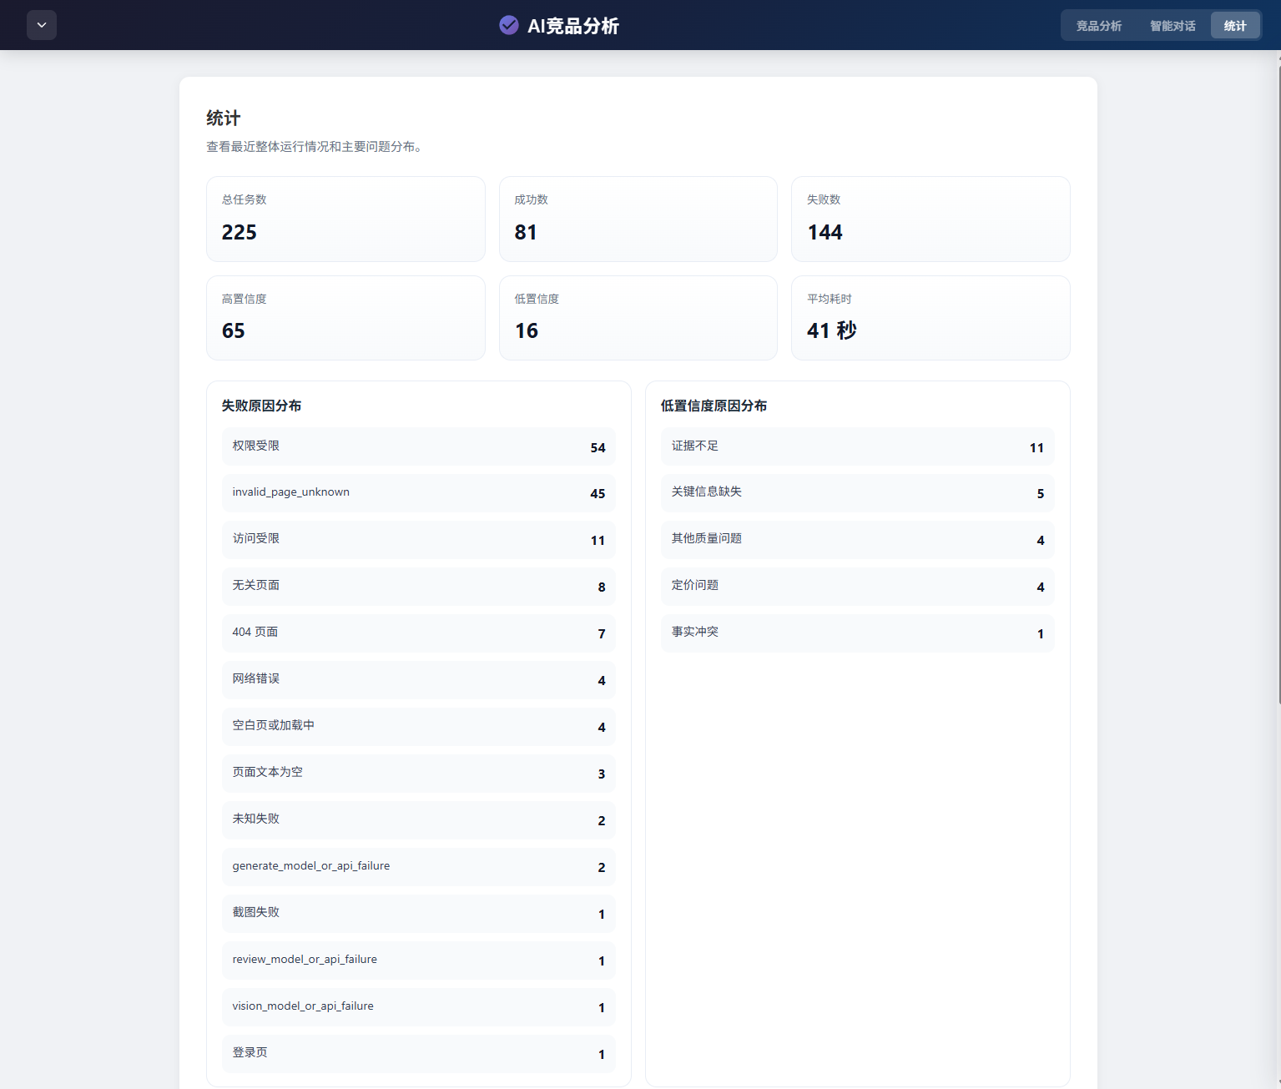The height and width of the screenshot is (1089, 1281).
Task: Click the 高置信度 card
Action: (345, 318)
